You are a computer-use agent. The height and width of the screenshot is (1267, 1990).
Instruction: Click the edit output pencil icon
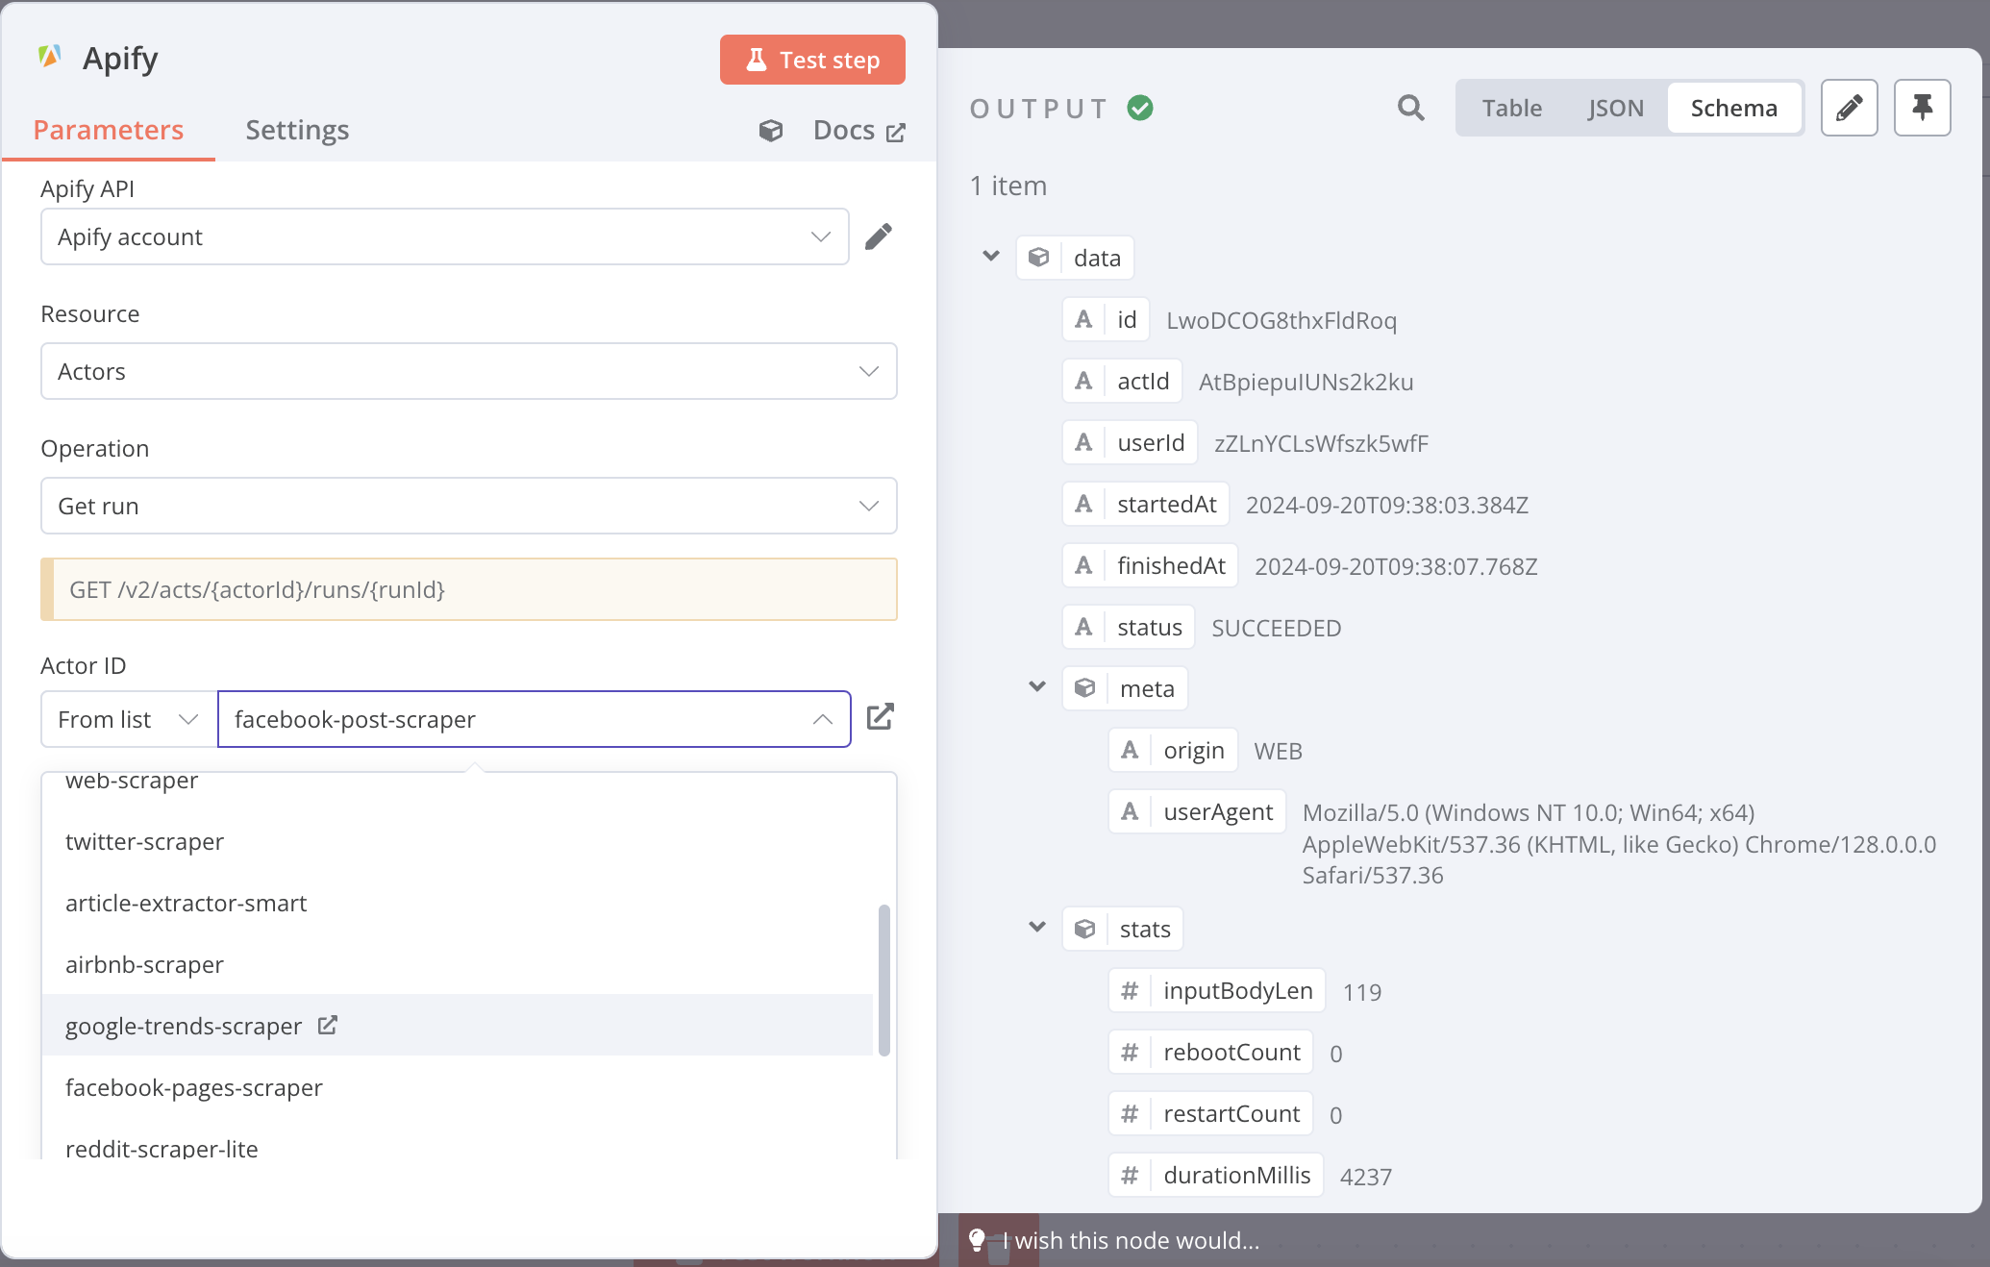point(1849,108)
